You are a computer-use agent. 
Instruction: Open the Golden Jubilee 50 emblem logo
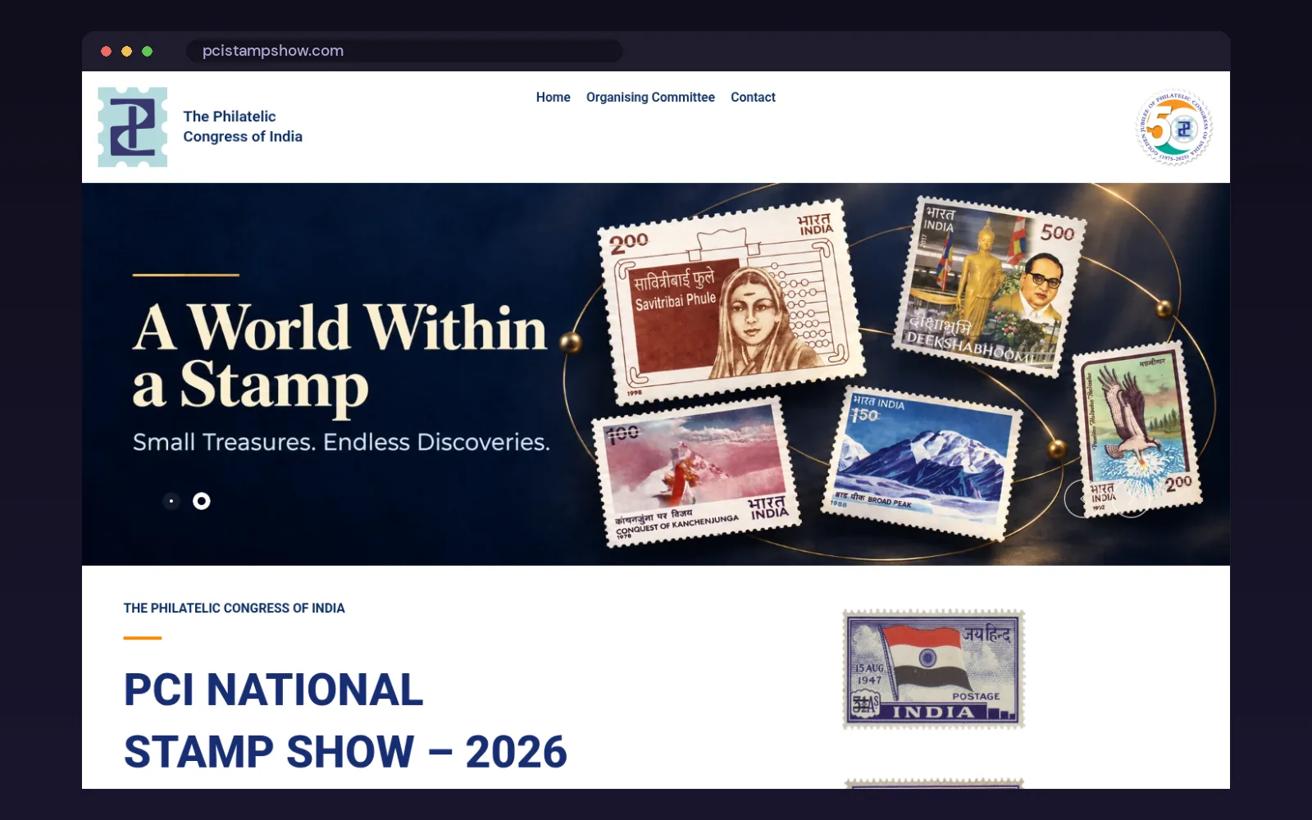(x=1174, y=127)
